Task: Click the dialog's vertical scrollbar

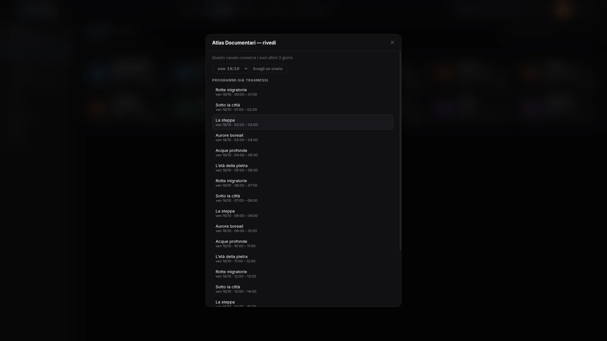Action: (x=400, y=151)
